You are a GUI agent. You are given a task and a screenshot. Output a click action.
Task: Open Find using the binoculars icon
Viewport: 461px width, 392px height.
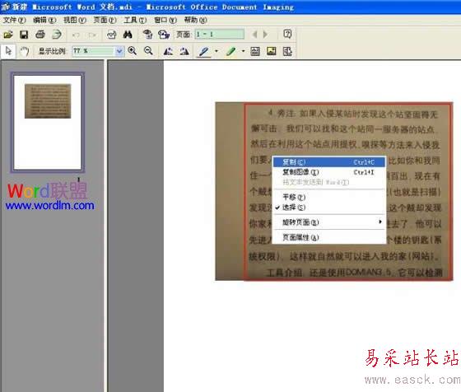[x=128, y=35]
